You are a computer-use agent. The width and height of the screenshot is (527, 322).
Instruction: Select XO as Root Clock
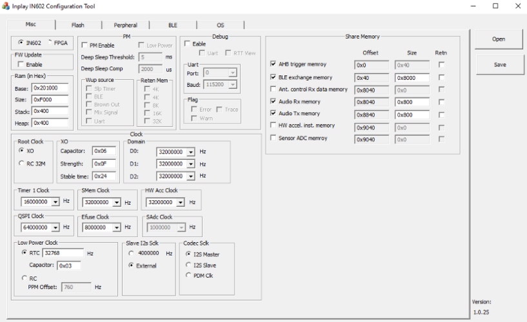[21, 150]
